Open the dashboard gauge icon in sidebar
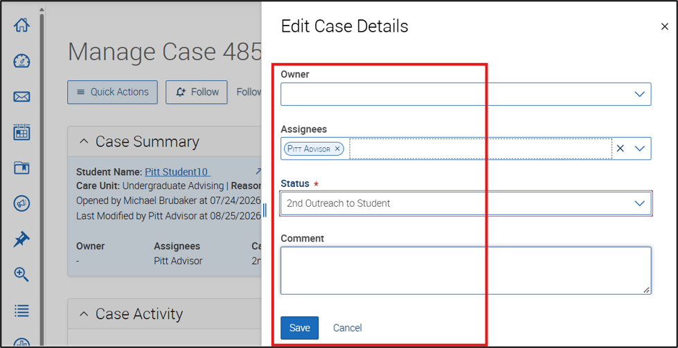Viewport: 678px width, 348px height. point(21,61)
